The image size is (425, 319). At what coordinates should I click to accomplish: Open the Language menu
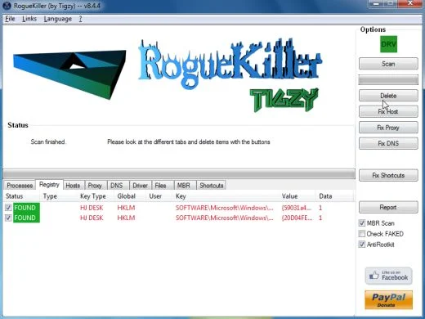[x=58, y=19]
